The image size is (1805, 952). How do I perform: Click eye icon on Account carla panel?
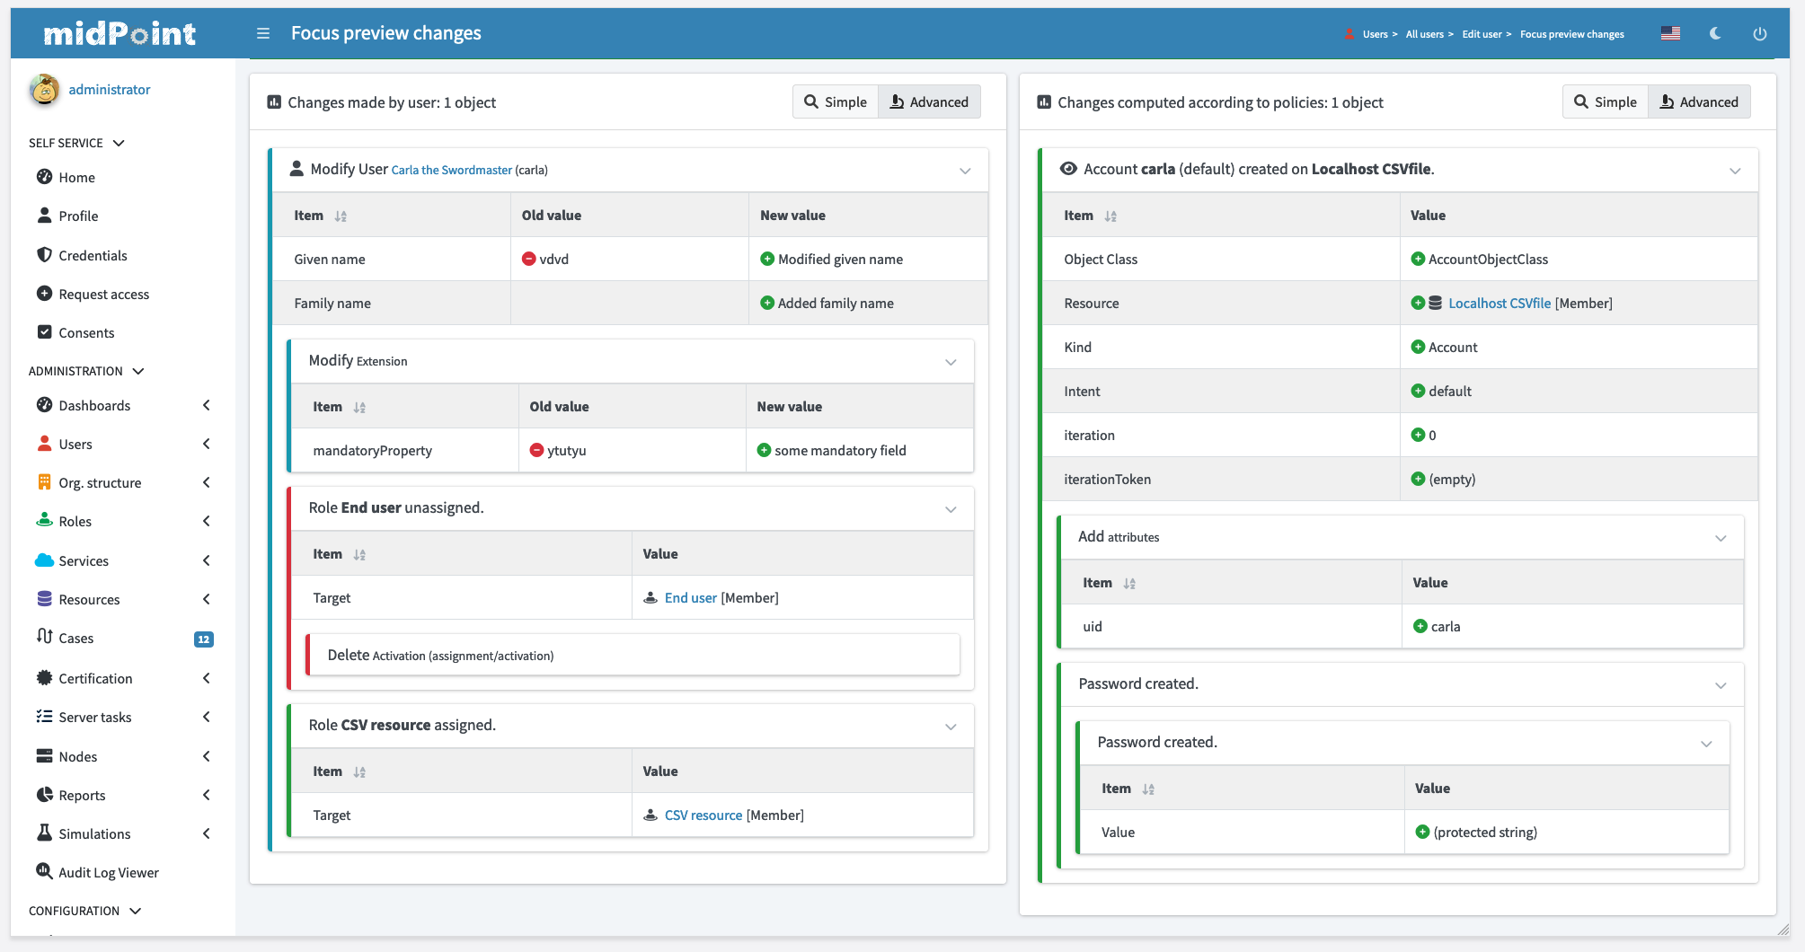[1068, 169]
